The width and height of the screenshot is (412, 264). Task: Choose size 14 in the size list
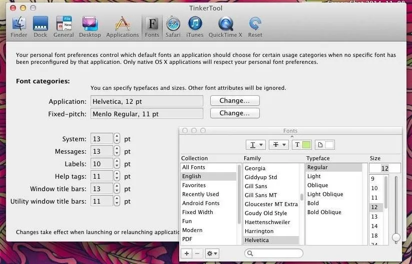click(x=376, y=226)
